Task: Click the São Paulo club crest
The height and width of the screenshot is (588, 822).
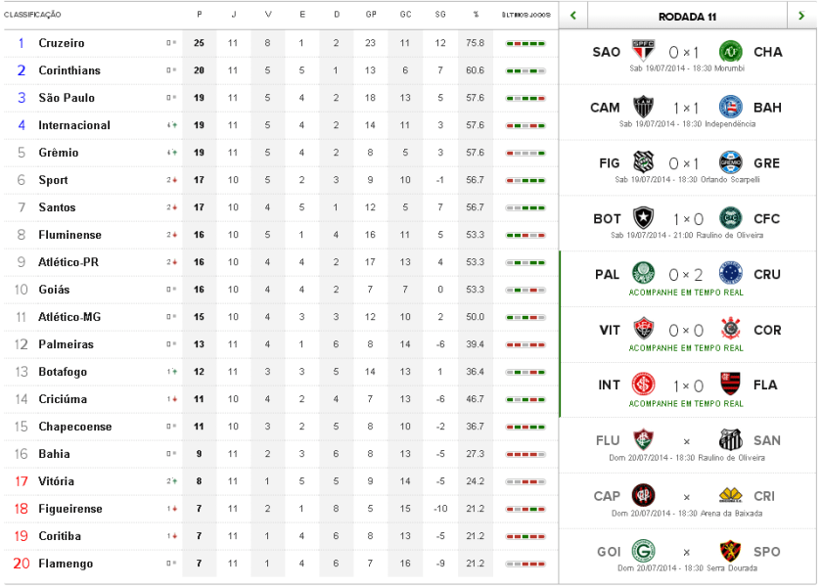Action: coord(643,51)
